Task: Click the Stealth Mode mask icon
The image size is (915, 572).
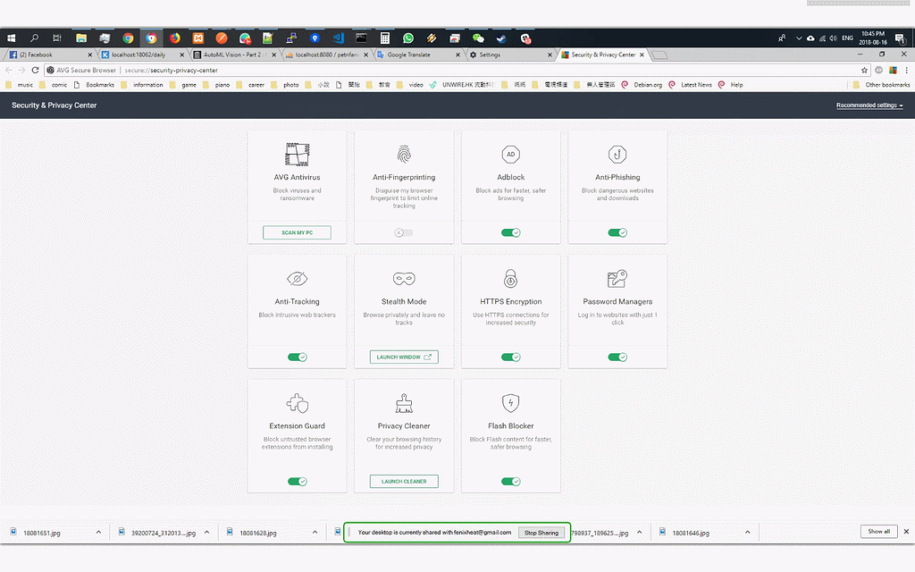Action: click(x=404, y=279)
